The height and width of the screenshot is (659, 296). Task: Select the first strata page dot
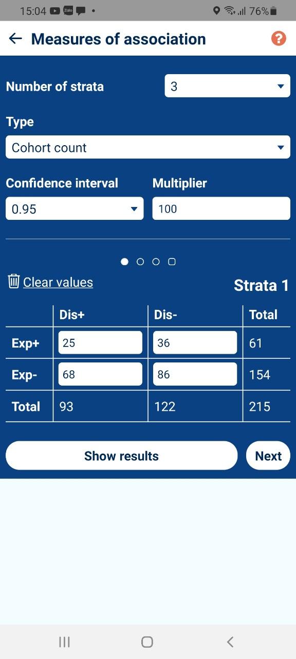[124, 262]
